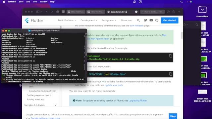Expand Multi-Platform dropdown menu
The width and height of the screenshot is (212, 119).
(x=67, y=20)
